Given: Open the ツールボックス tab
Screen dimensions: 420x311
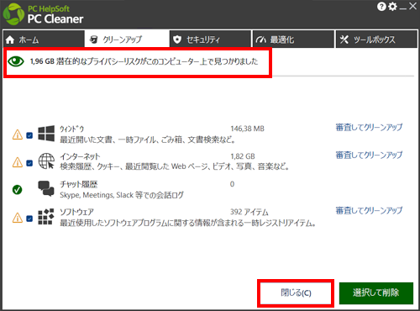Looking at the screenshot, I should (x=376, y=40).
